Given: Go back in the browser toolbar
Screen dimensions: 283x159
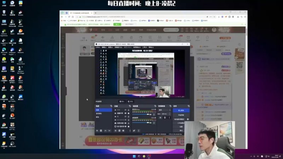Looking at the screenshot, I should [62, 17].
